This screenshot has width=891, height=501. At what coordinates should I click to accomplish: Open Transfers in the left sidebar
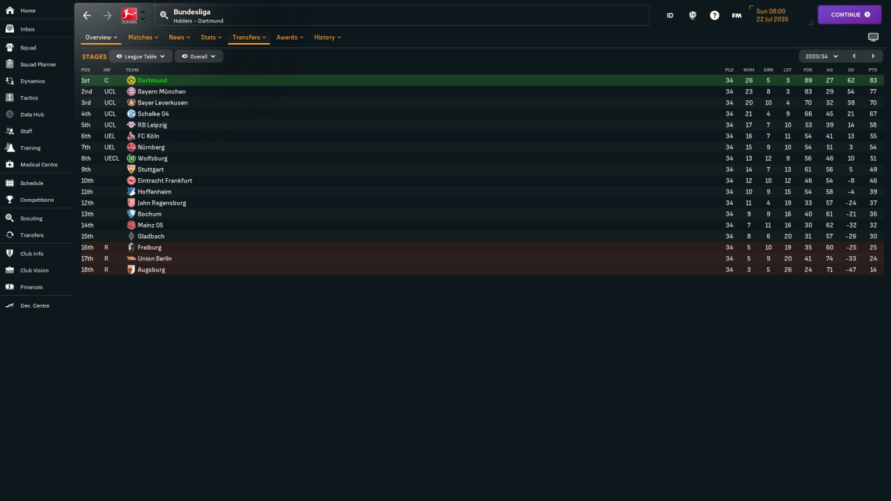point(32,235)
